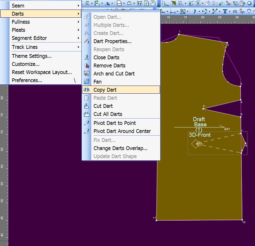Click the page with red line icon
The image size is (255, 246).
(x=119, y=3)
